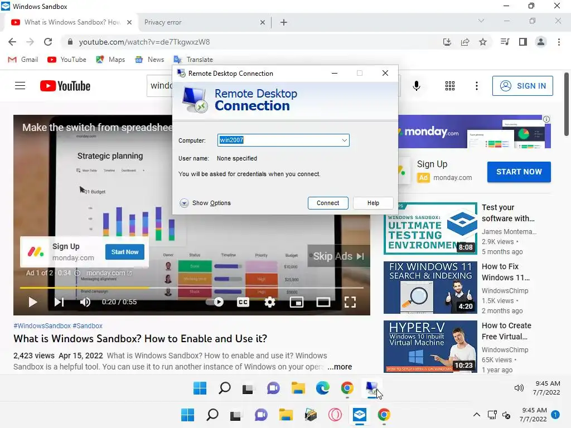Click SIGN IN on YouTube
Viewport: 571px width, 428px height.
point(522,86)
